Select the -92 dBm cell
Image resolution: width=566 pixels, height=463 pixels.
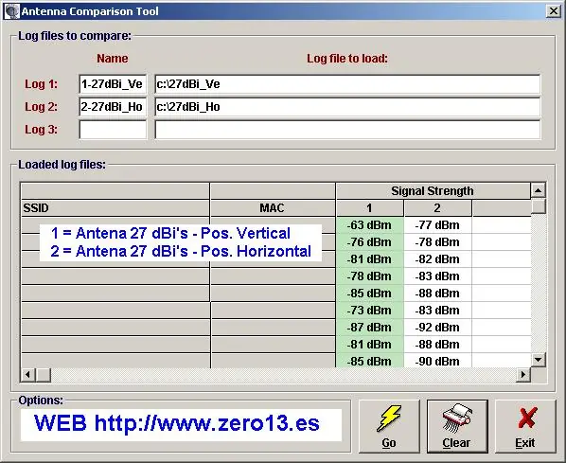(437, 328)
